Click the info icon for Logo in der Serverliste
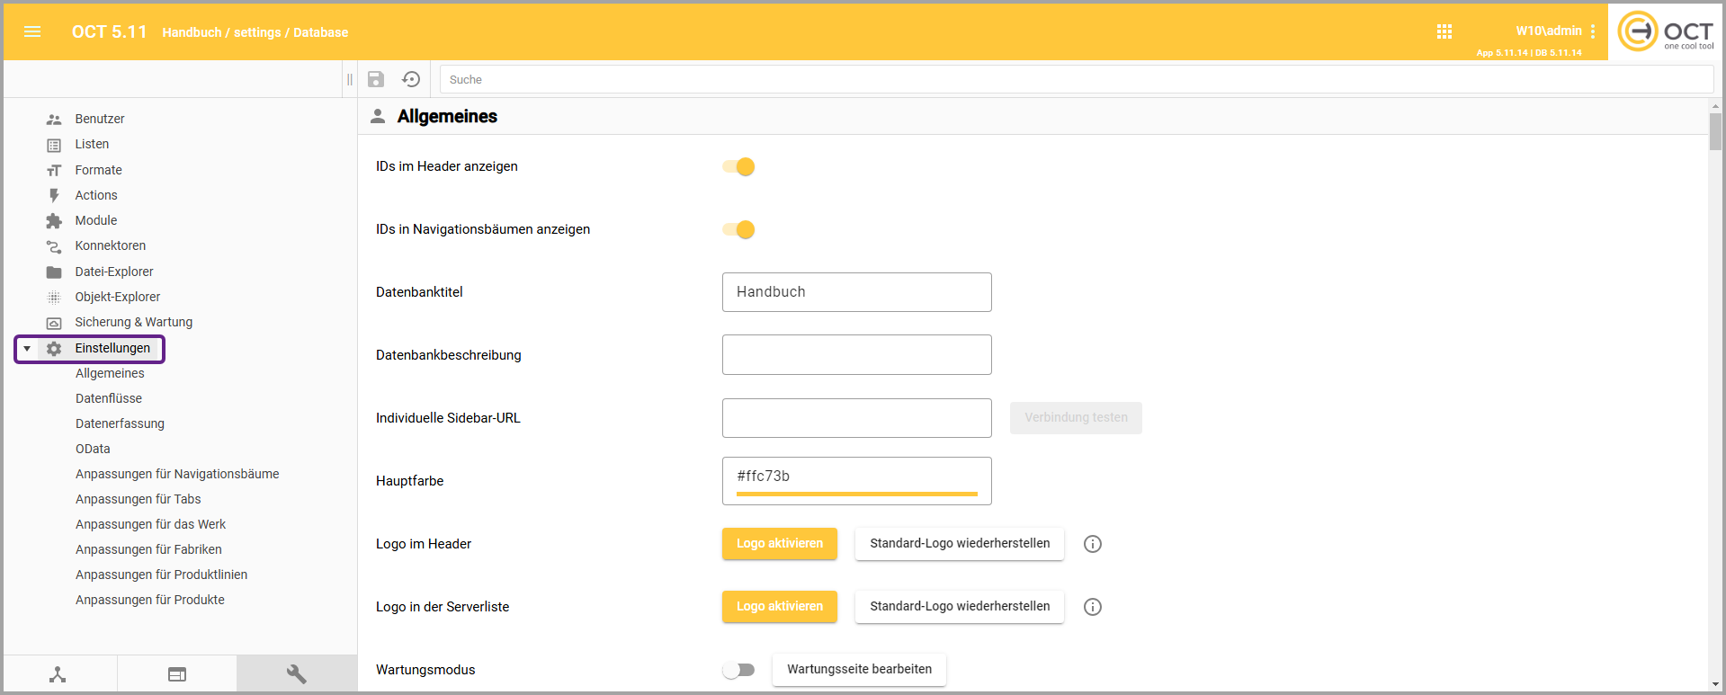1726x695 pixels. (1093, 607)
